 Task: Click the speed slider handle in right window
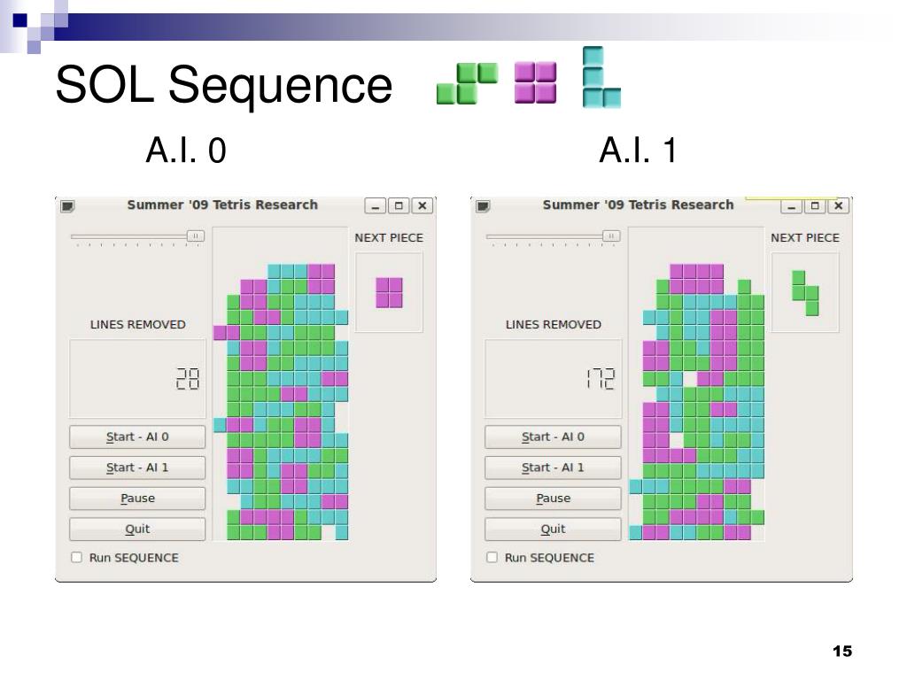[611, 236]
